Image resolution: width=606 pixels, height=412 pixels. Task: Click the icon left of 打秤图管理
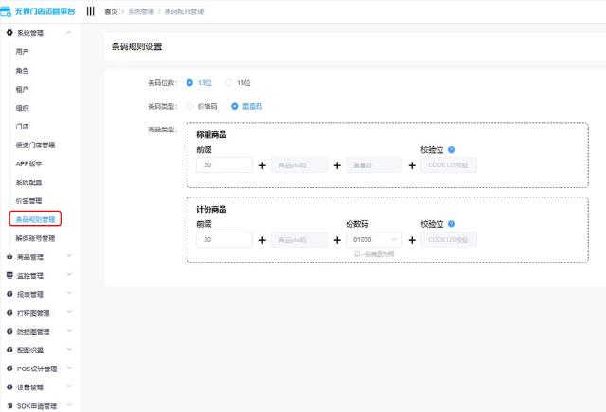[x=9, y=313]
